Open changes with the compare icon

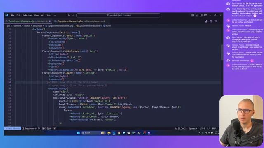[x=211, y=21]
